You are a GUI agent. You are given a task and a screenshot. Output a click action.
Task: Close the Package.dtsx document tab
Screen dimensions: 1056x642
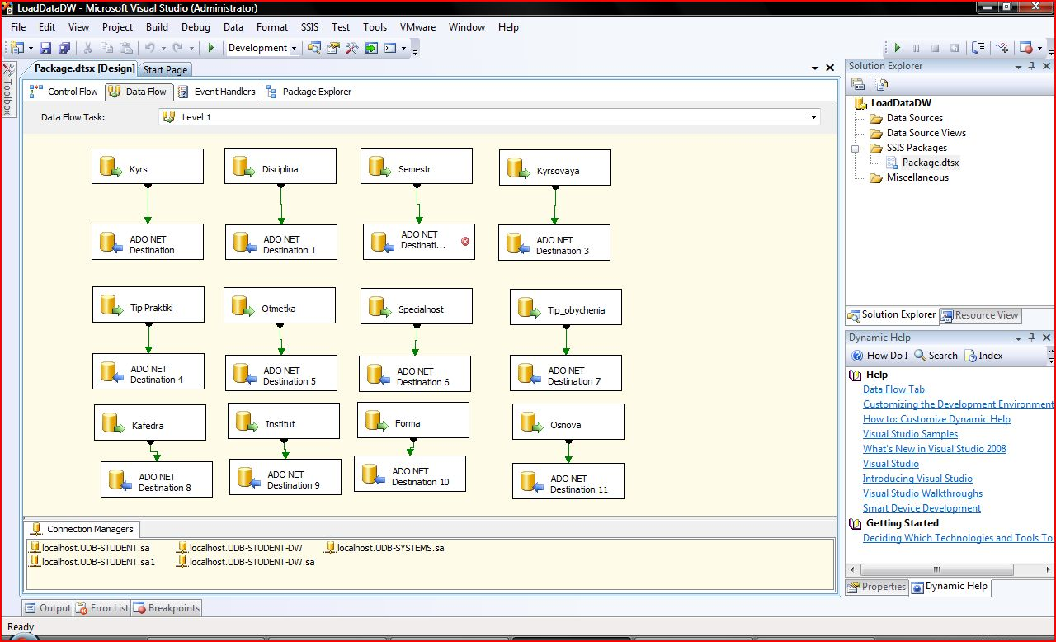pyautogui.click(x=830, y=68)
